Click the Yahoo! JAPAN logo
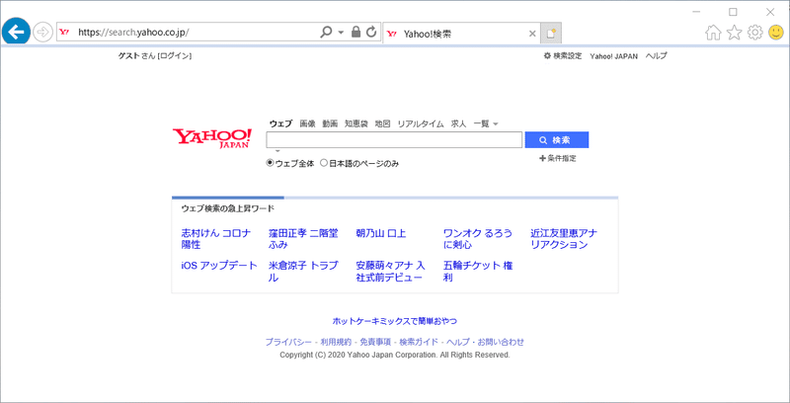The width and height of the screenshot is (790, 403). [x=212, y=138]
